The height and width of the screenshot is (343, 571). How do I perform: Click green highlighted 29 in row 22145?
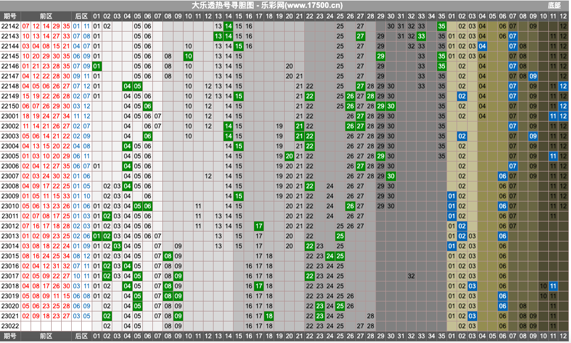(x=381, y=56)
